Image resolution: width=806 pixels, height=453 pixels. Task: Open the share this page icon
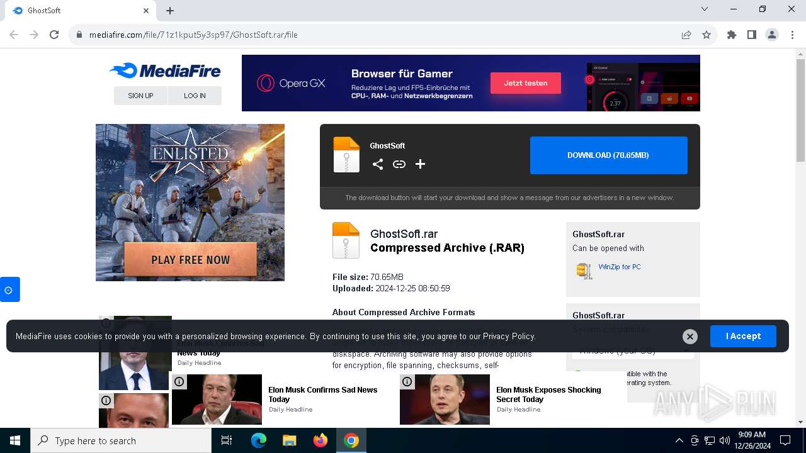pyautogui.click(x=686, y=35)
